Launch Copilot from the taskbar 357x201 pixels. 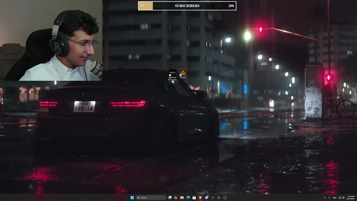176,198
